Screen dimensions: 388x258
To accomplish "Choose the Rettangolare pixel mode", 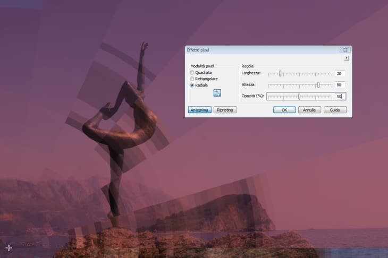I will coord(192,79).
